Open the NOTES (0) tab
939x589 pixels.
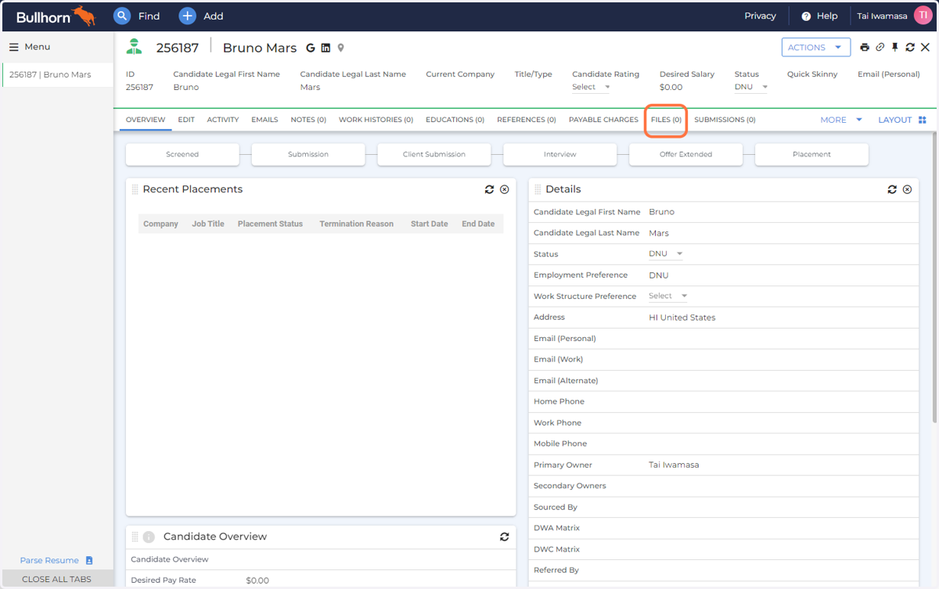[x=308, y=120]
